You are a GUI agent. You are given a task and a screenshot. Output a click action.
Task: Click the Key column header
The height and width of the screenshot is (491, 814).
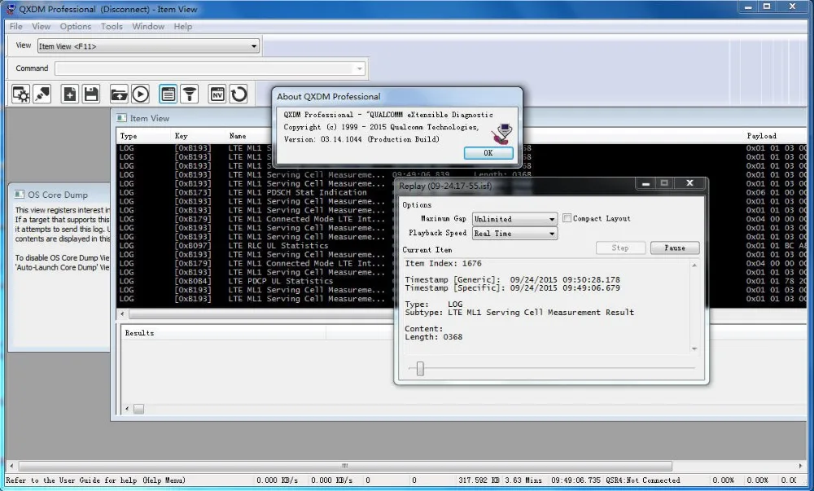[182, 136]
